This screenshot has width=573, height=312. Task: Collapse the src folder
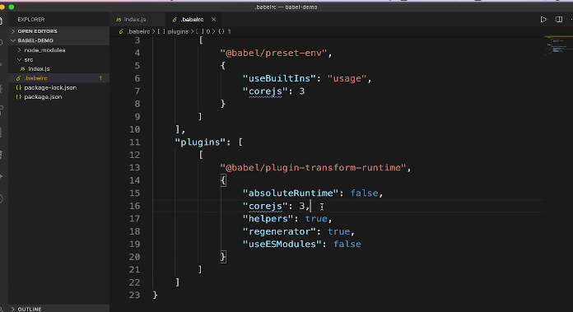(x=29, y=59)
